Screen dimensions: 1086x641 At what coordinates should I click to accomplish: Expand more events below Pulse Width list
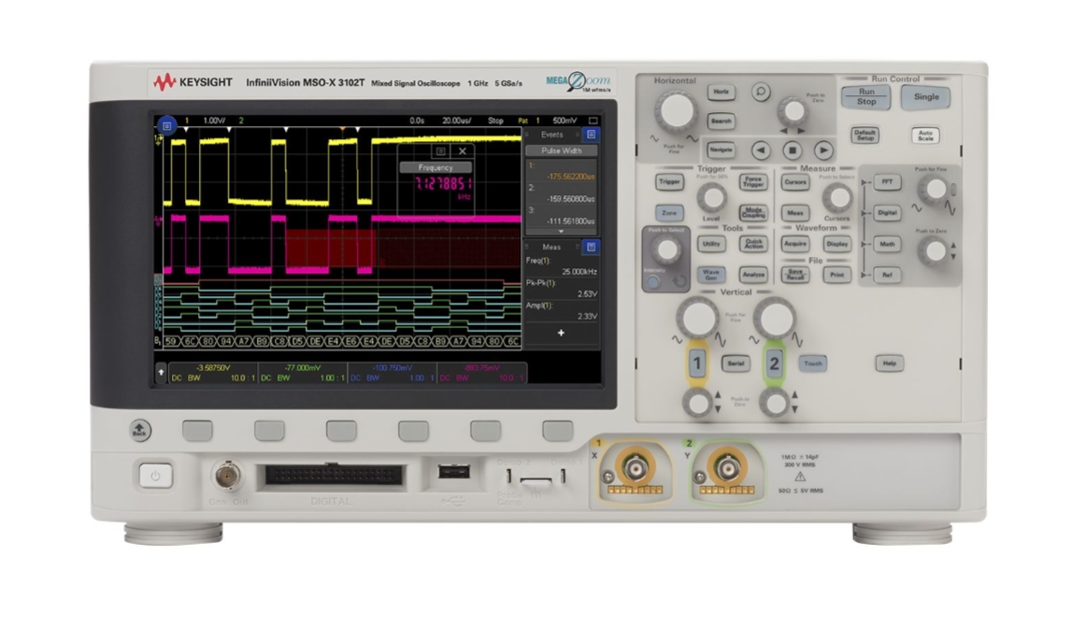tap(559, 230)
